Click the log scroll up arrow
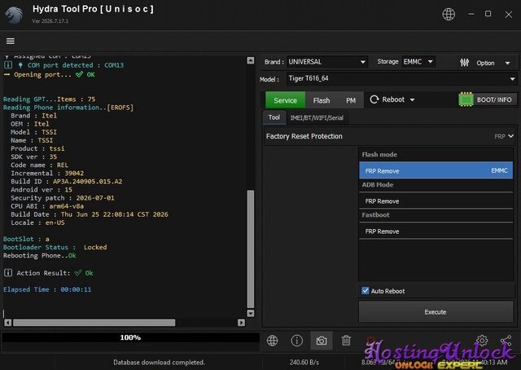This screenshot has height=370, width=521. [251, 60]
